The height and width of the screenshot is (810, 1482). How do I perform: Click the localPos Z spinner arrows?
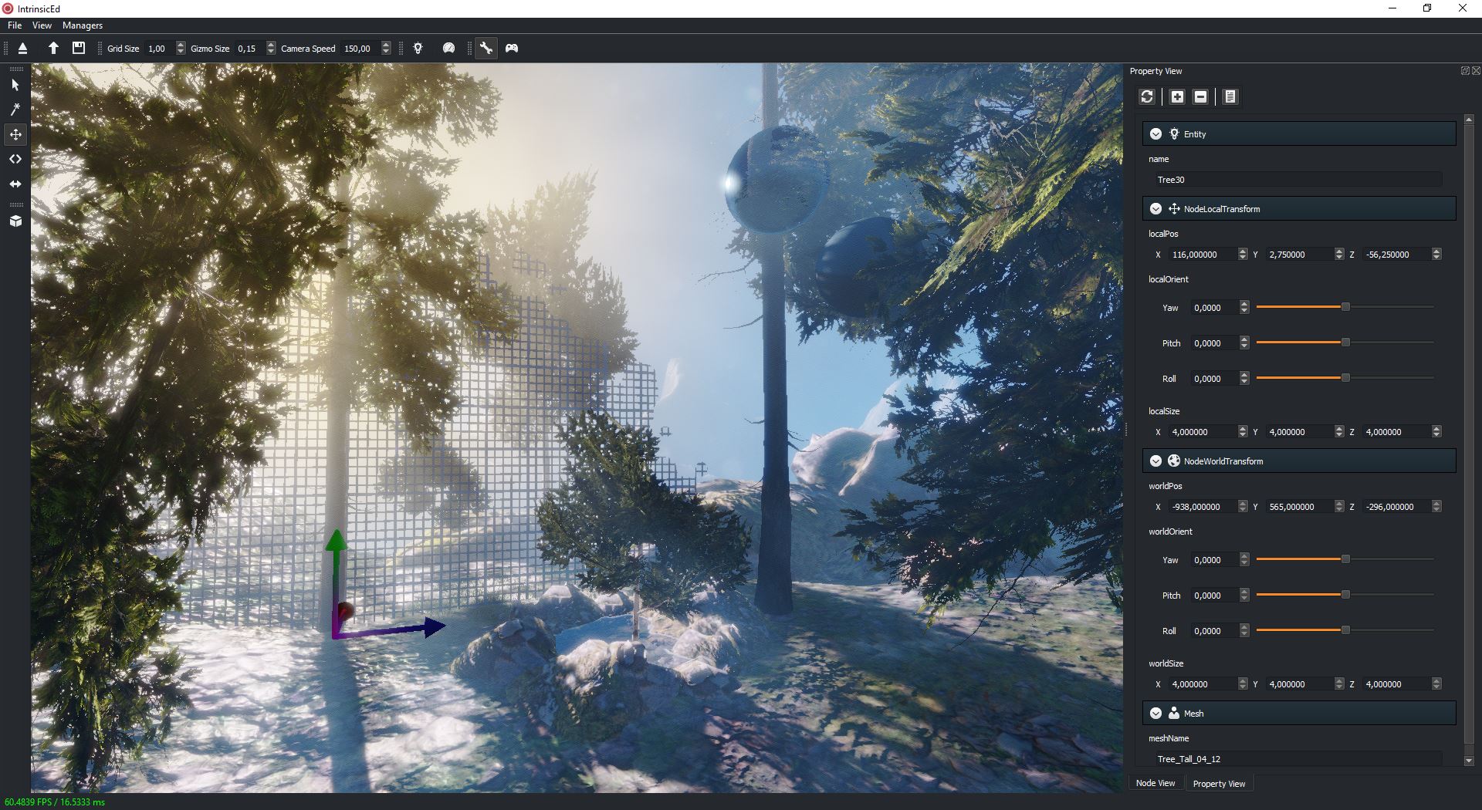point(1436,254)
